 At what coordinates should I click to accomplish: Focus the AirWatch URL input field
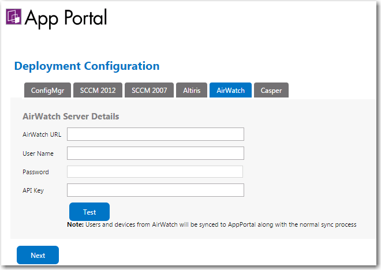(x=155, y=134)
